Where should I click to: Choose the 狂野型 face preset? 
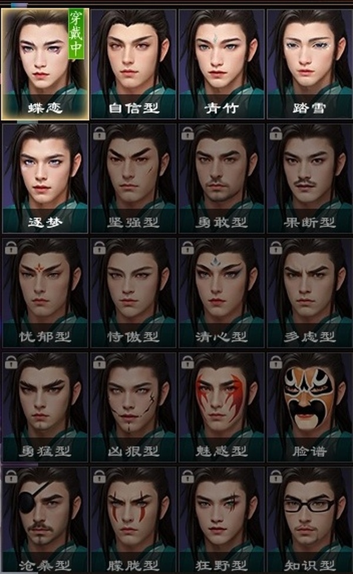tap(222, 520)
